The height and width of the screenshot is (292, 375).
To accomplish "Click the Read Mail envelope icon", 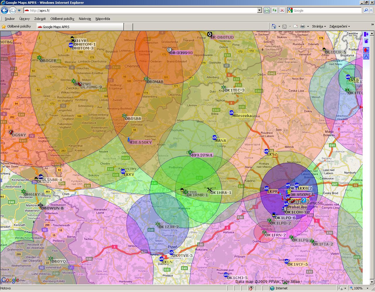I will coord(296,26).
